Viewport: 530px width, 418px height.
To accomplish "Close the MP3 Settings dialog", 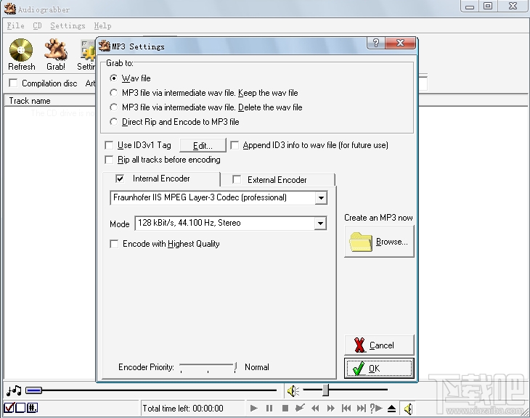I will click(x=400, y=43).
